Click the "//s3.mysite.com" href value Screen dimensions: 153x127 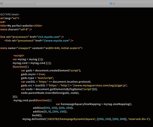click(x=49, y=37)
